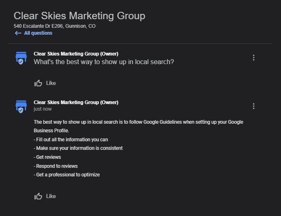The width and height of the screenshot is (281, 216).
Task: Click the Clear Skies Marketing Group page title
Action: point(79,16)
